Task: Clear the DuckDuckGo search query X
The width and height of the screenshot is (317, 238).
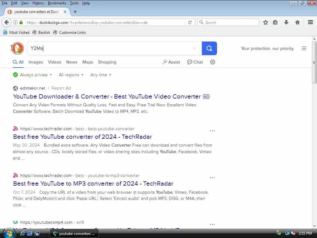Action: (x=194, y=48)
